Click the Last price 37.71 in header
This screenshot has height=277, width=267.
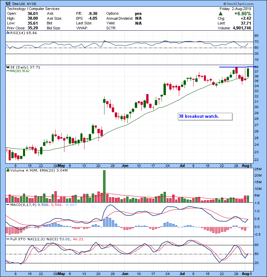click(x=246, y=23)
